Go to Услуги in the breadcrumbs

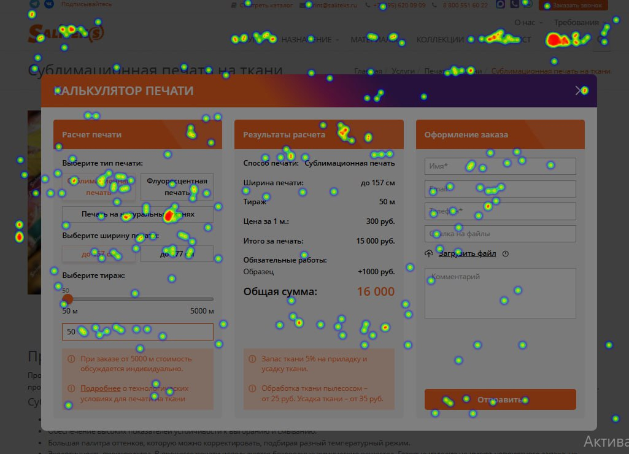[403, 71]
